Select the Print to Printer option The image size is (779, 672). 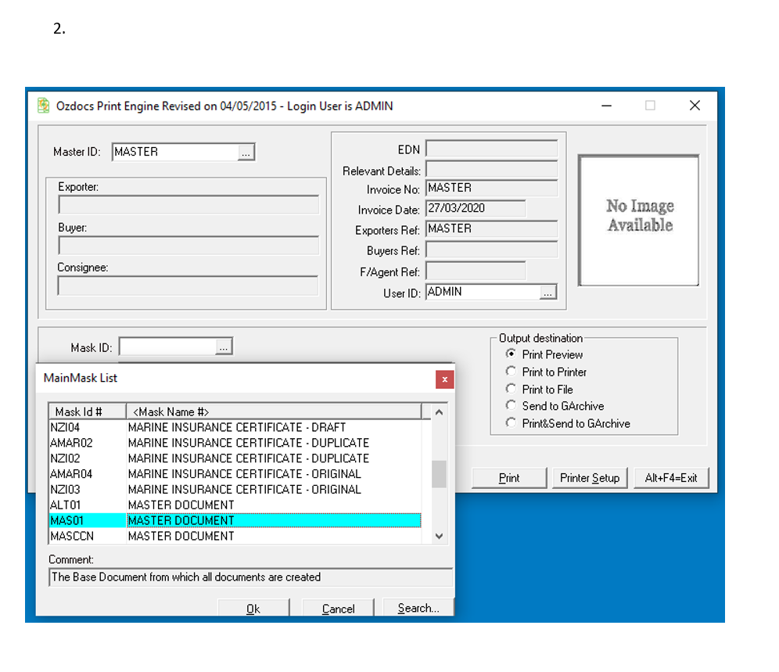[x=512, y=372]
